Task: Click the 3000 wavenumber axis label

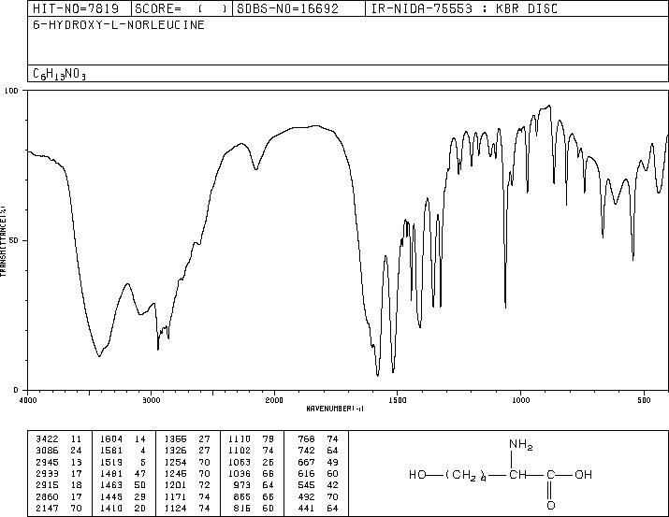Action: pos(151,400)
